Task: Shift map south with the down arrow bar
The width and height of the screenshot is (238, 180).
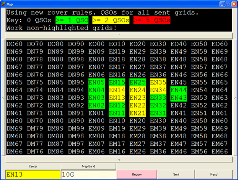Action: (x=119, y=160)
